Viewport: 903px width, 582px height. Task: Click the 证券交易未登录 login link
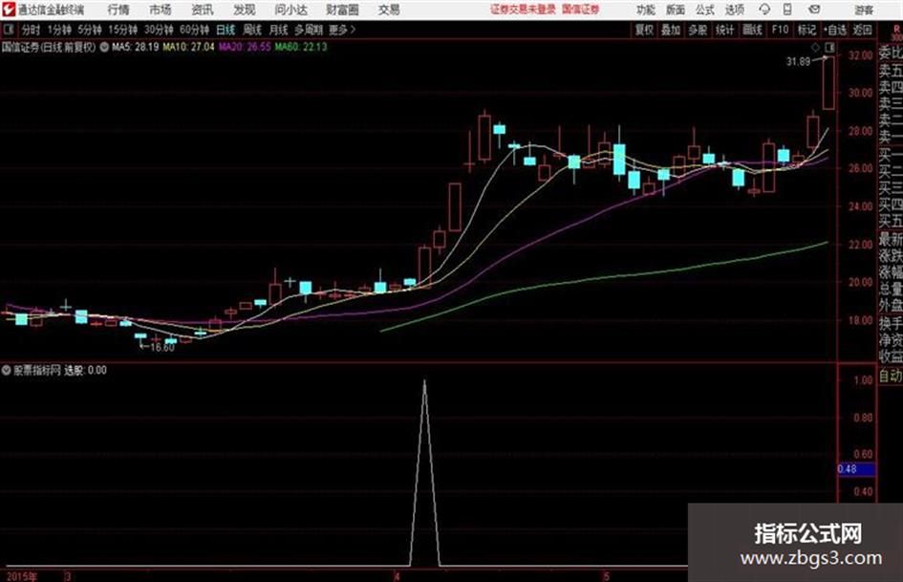pyautogui.click(x=523, y=10)
